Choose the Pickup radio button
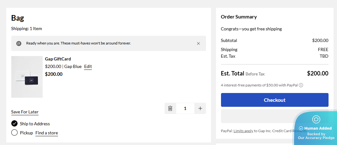The height and width of the screenshot is (145, 337). point(14,133)
